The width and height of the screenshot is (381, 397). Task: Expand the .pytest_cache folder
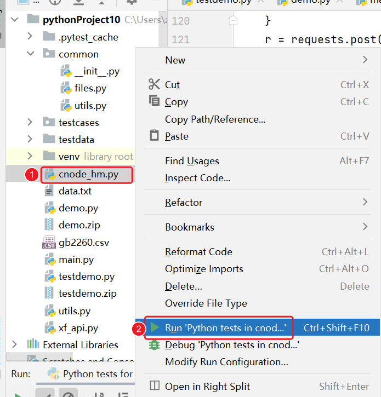30,36
